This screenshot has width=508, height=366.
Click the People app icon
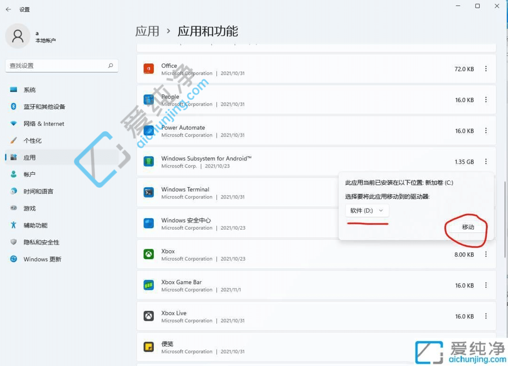149,99
